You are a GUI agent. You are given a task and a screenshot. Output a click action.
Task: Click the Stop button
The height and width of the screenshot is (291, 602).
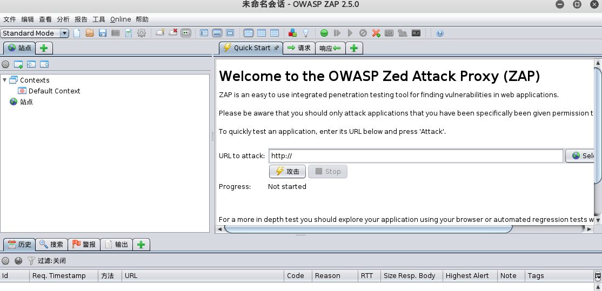[328, 171]
